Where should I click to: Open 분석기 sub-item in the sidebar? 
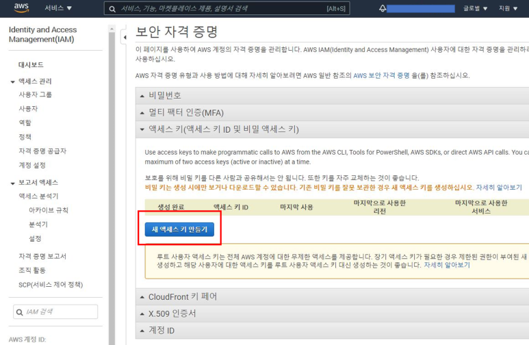[38, 225]
